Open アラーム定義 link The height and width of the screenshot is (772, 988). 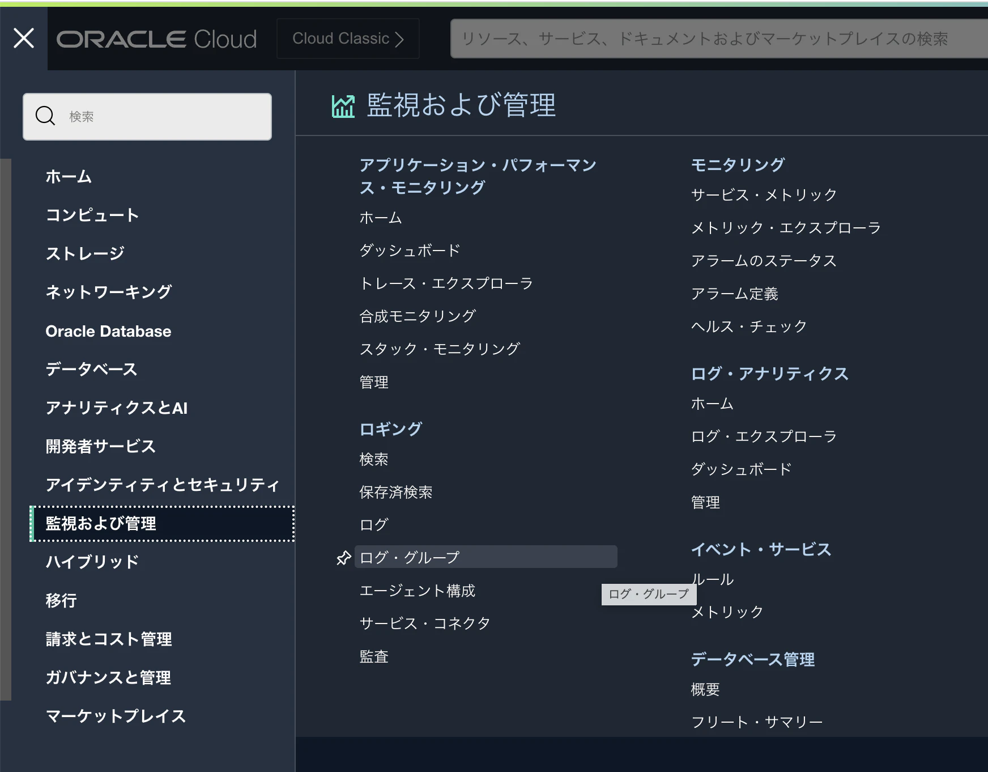(x=735, y=294)
